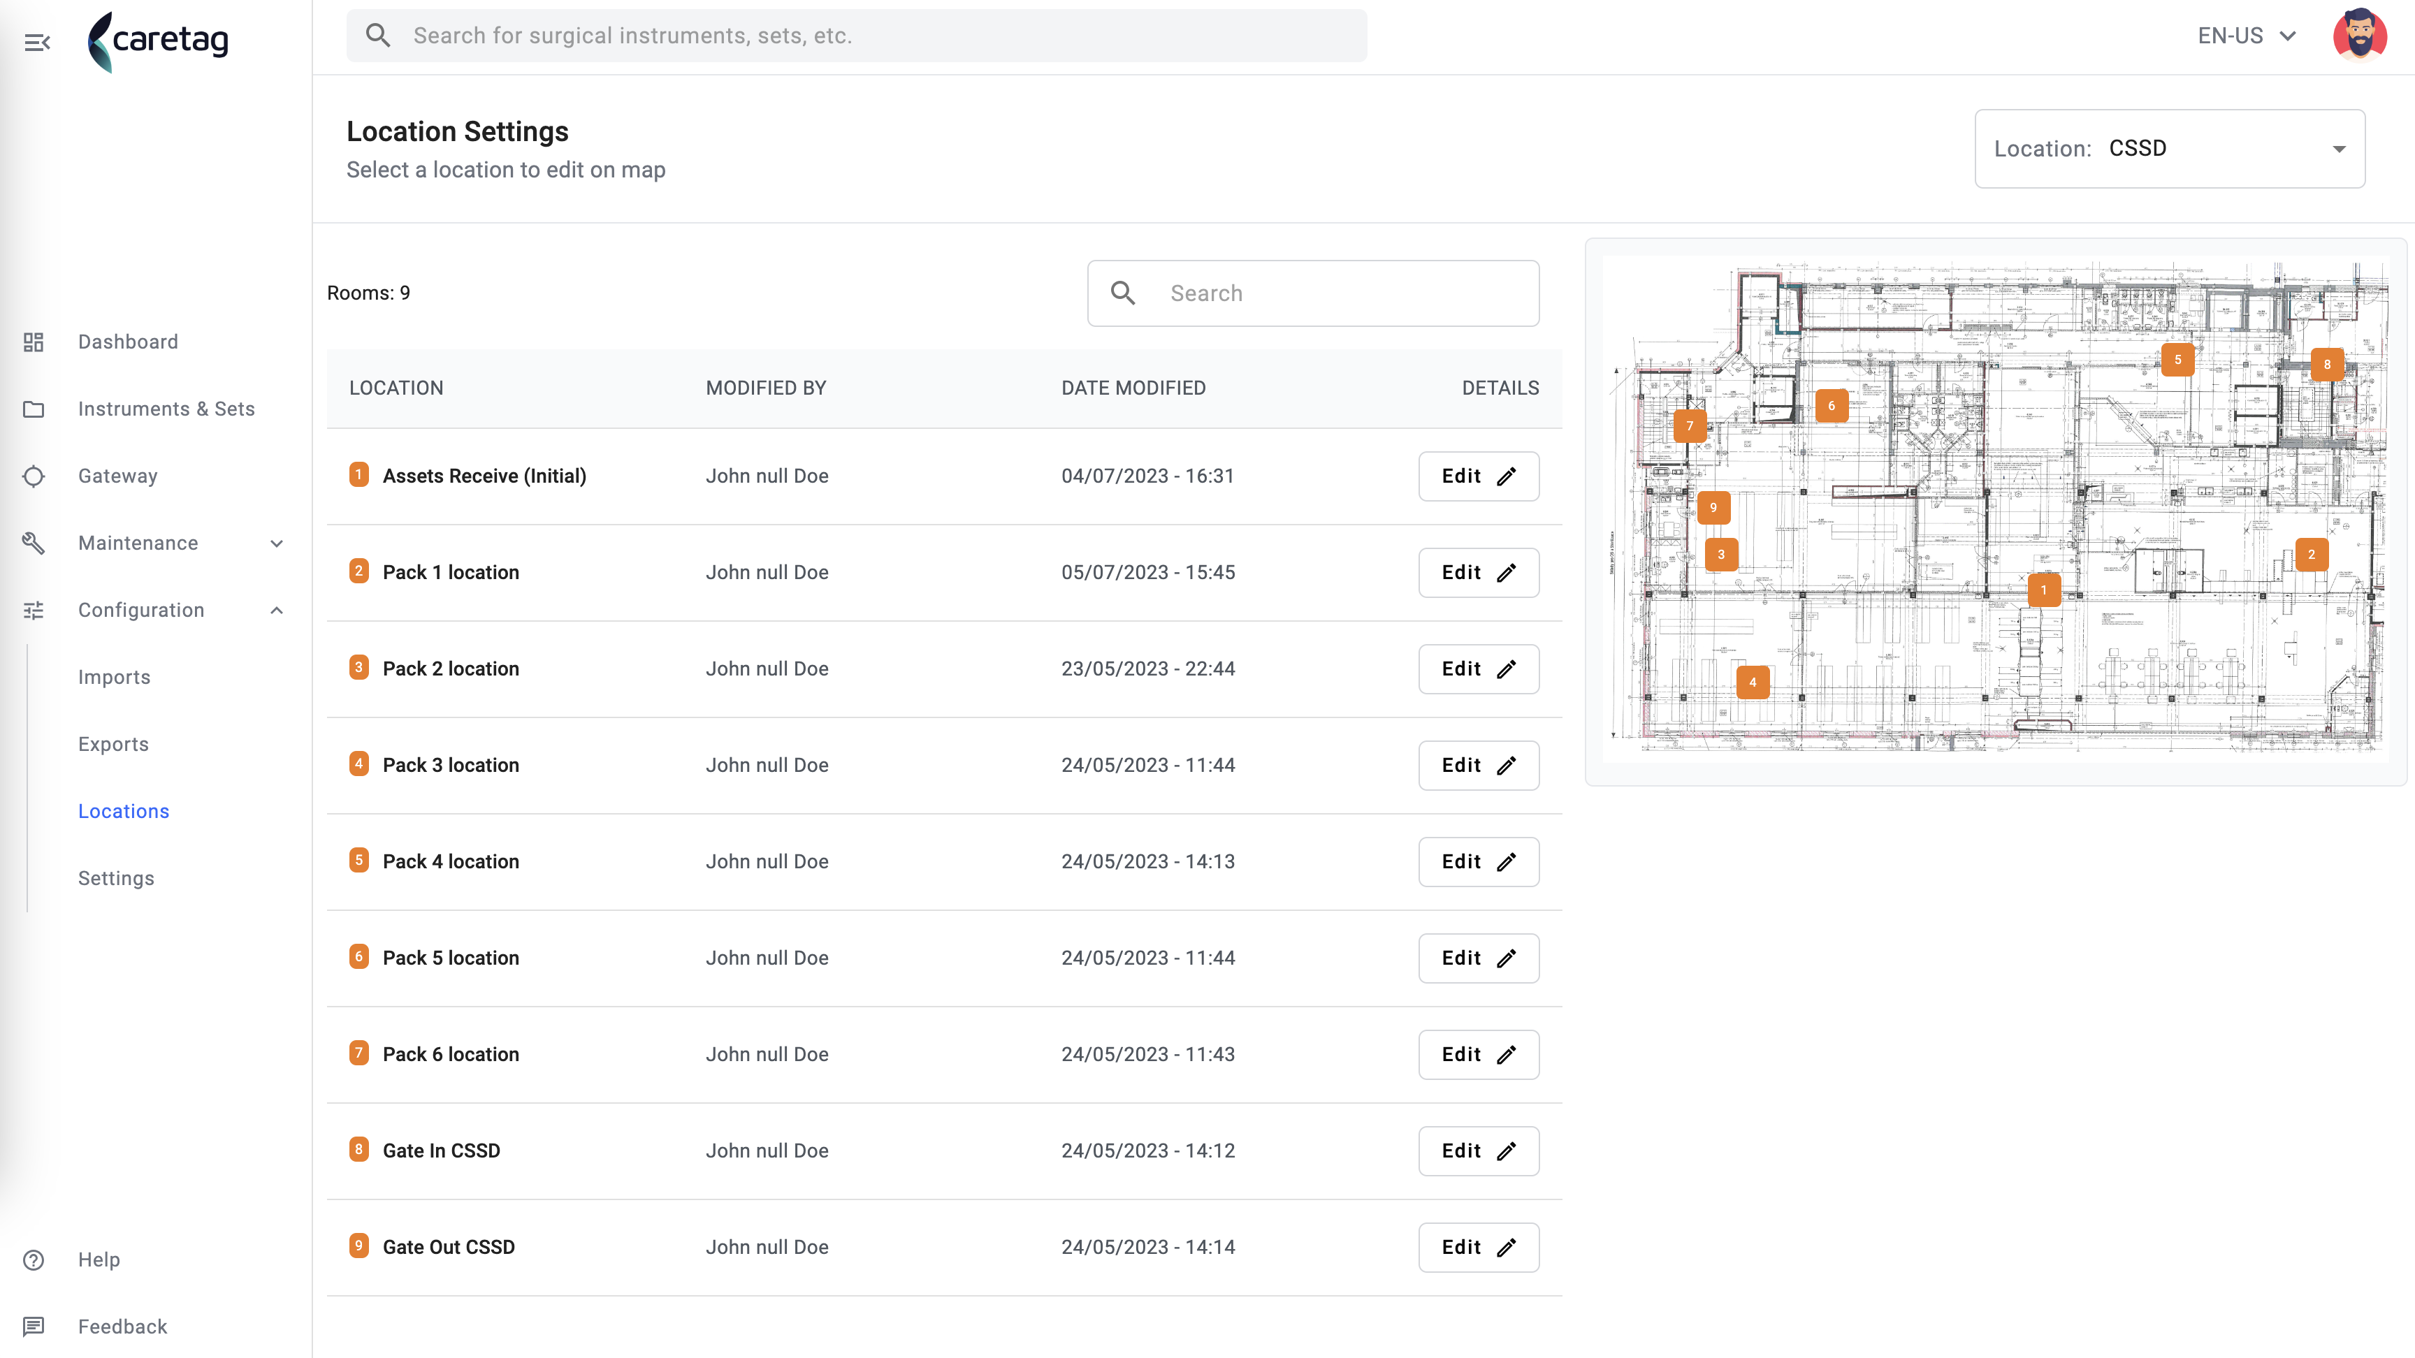Click the Gateway target icon

34,476
